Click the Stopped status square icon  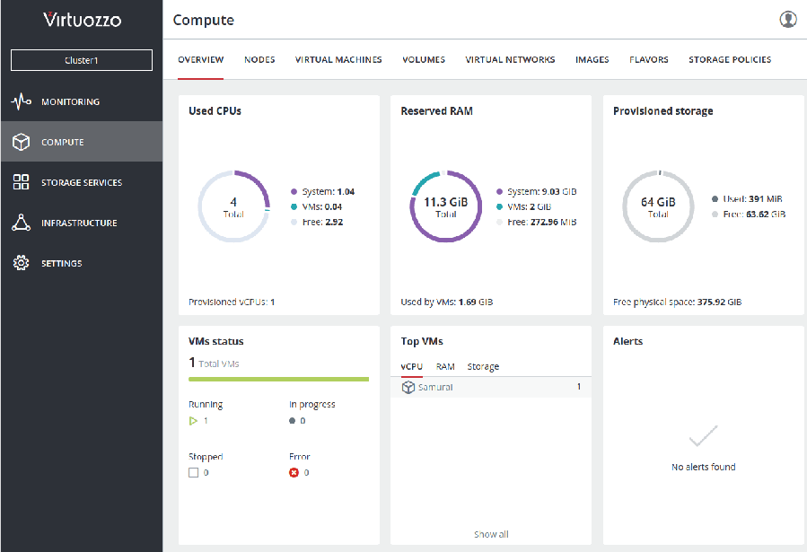(x=193, y=472)
